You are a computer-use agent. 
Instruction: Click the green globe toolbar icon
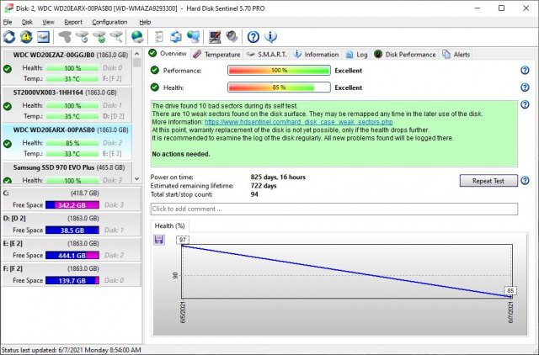137,37
